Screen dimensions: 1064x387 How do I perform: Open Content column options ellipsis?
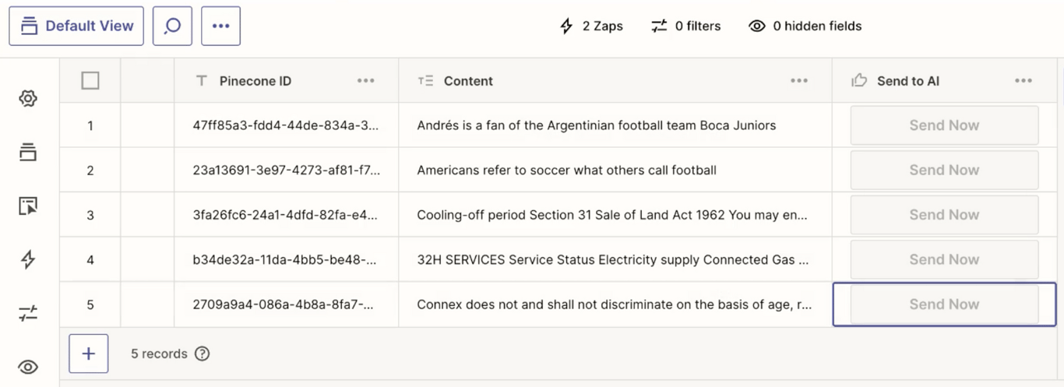tap(799, 81)
